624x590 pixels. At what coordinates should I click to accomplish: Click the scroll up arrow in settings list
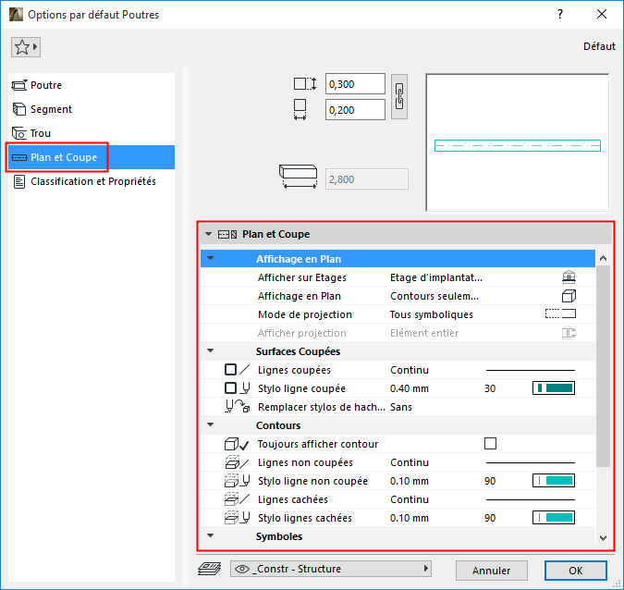click(603, 258)
